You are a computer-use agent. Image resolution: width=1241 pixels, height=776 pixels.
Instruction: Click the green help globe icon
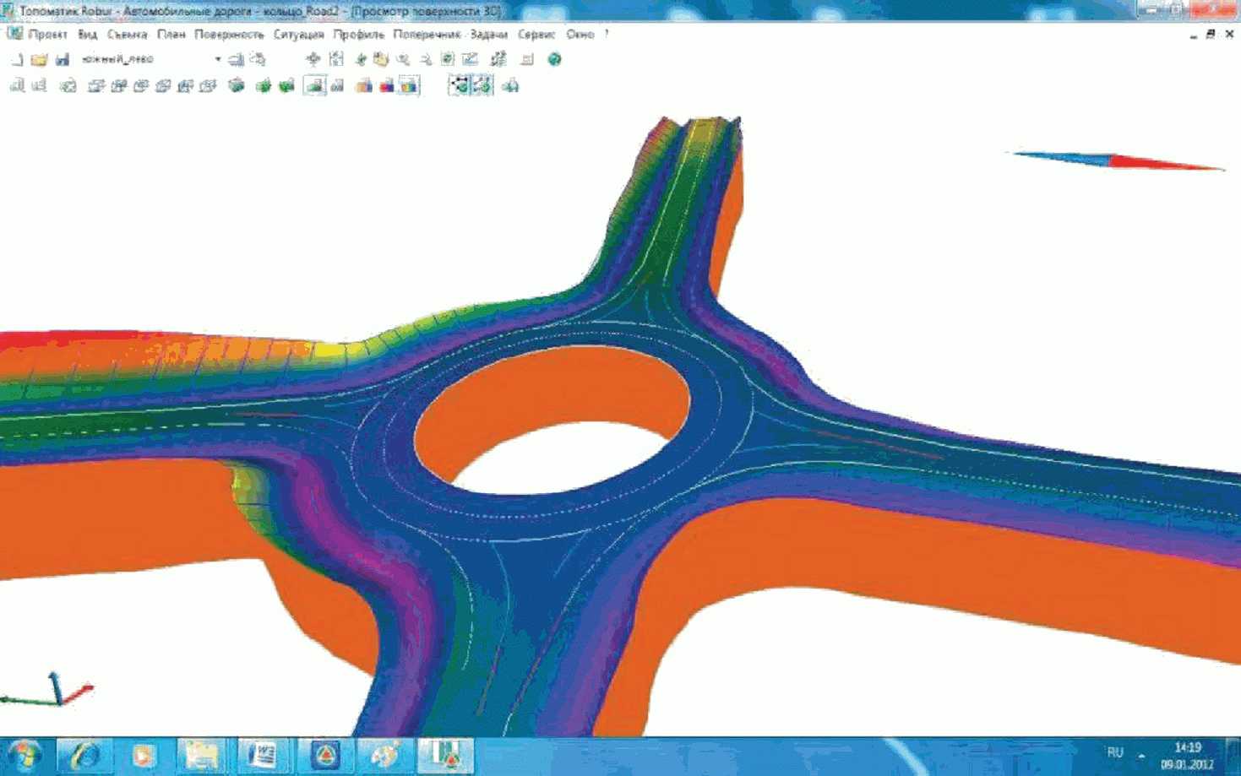click(554, 59)
